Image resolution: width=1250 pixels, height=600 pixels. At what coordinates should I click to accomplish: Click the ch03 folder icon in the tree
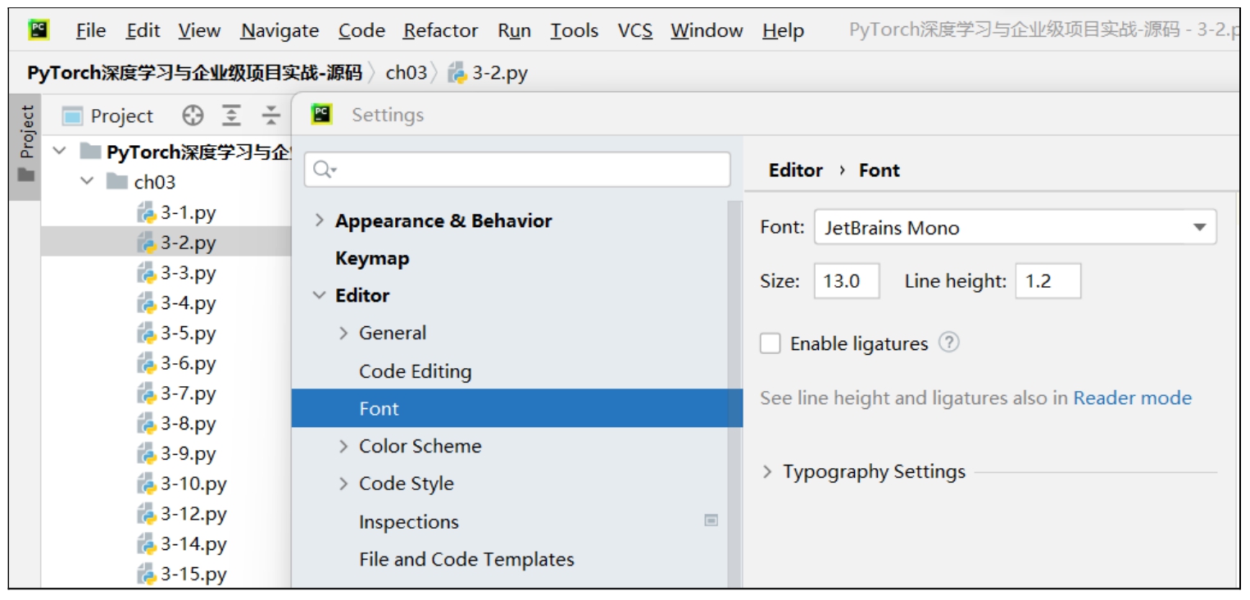(x=118, y=181)
